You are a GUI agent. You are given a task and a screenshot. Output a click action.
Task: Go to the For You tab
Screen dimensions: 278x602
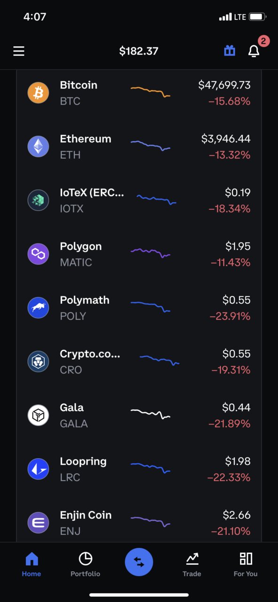(246, 564)
